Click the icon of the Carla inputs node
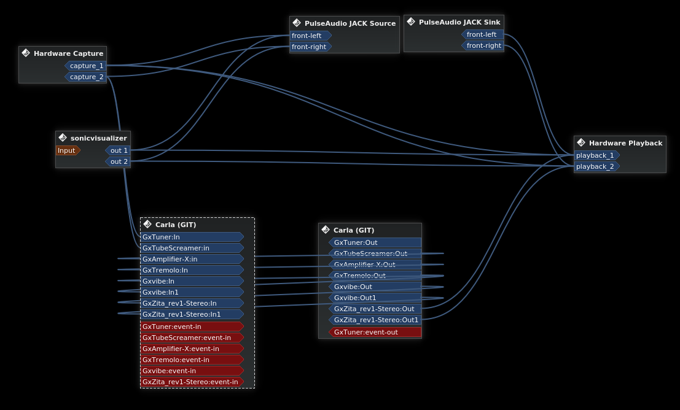680x410 pixels. tap(147, 225)
